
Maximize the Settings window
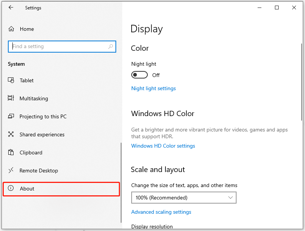[x=277, y=8]
